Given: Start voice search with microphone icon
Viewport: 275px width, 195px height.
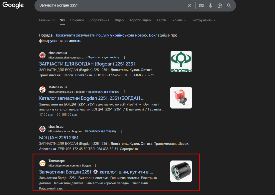Looking at the screenshot, I should click(x=211, y=5).
